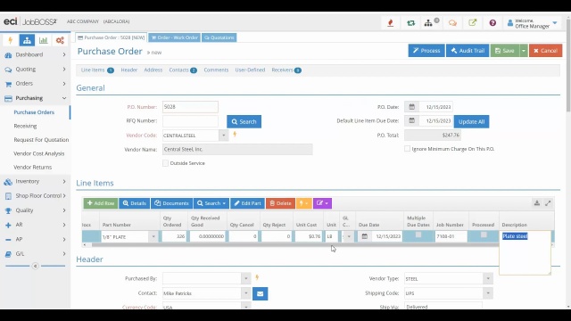Click the Audit Trail button
The image size is (571, 321).
click(x=468, y=51)
